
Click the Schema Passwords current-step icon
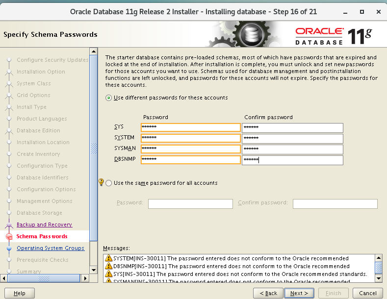(x=9, y=237)
